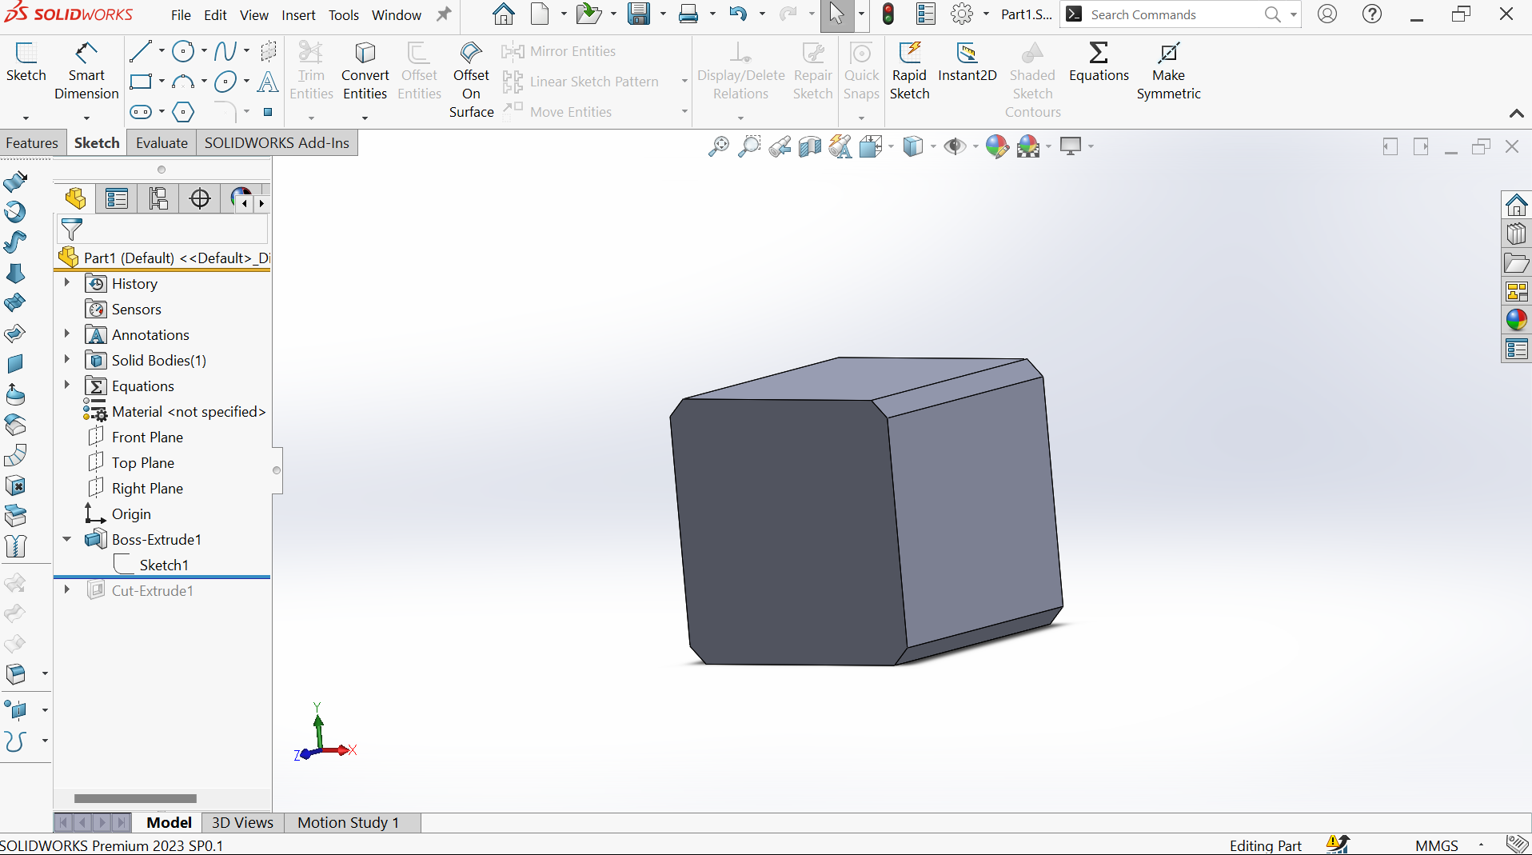Viewport: 1532px width, 855px height.
Task: Open Rapid Sketch tool
Action: 910,72
